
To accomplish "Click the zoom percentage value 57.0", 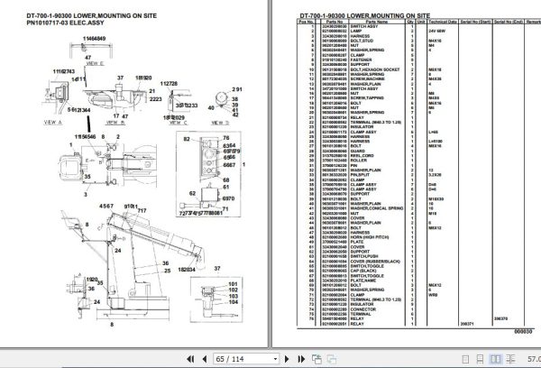I will point(534,359).
